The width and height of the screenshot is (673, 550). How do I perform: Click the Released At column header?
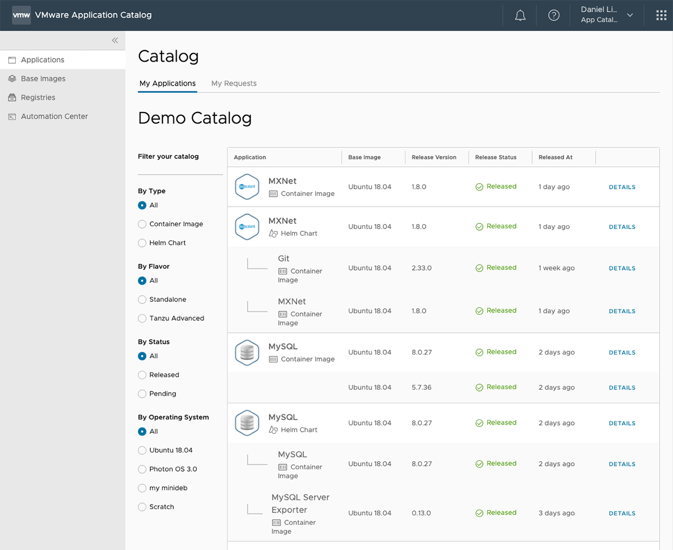click(556, 157)
